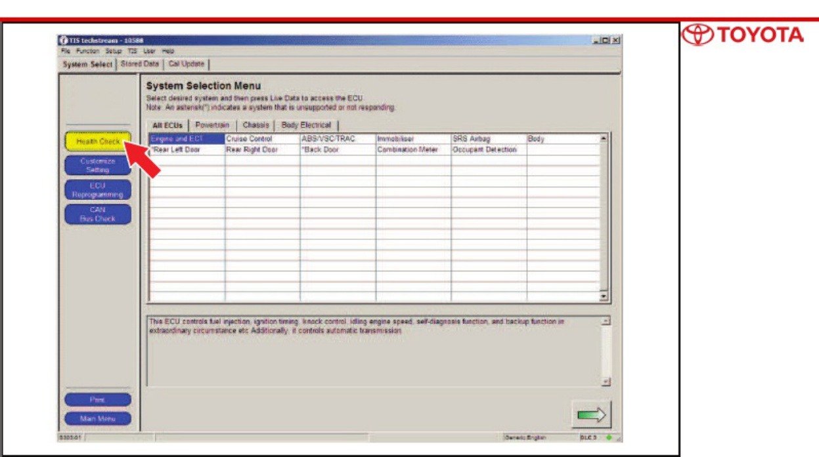Click the description box scroll-up arrow
This screenshot has height=457, width=819.
click(606, 321)
